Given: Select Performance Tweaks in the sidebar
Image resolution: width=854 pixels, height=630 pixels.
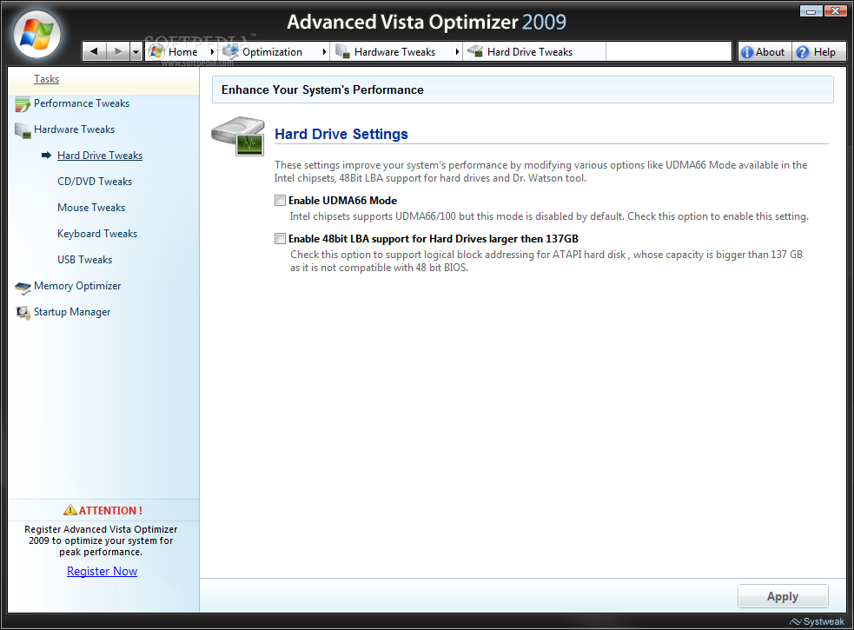Looking at the screenshot, I should 82,103.
